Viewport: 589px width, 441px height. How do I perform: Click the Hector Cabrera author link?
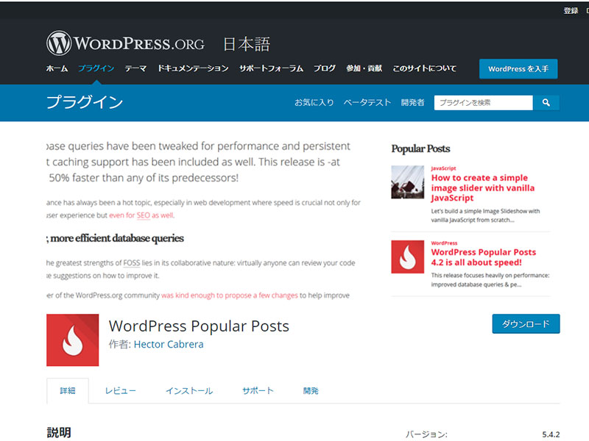(169, 344)
